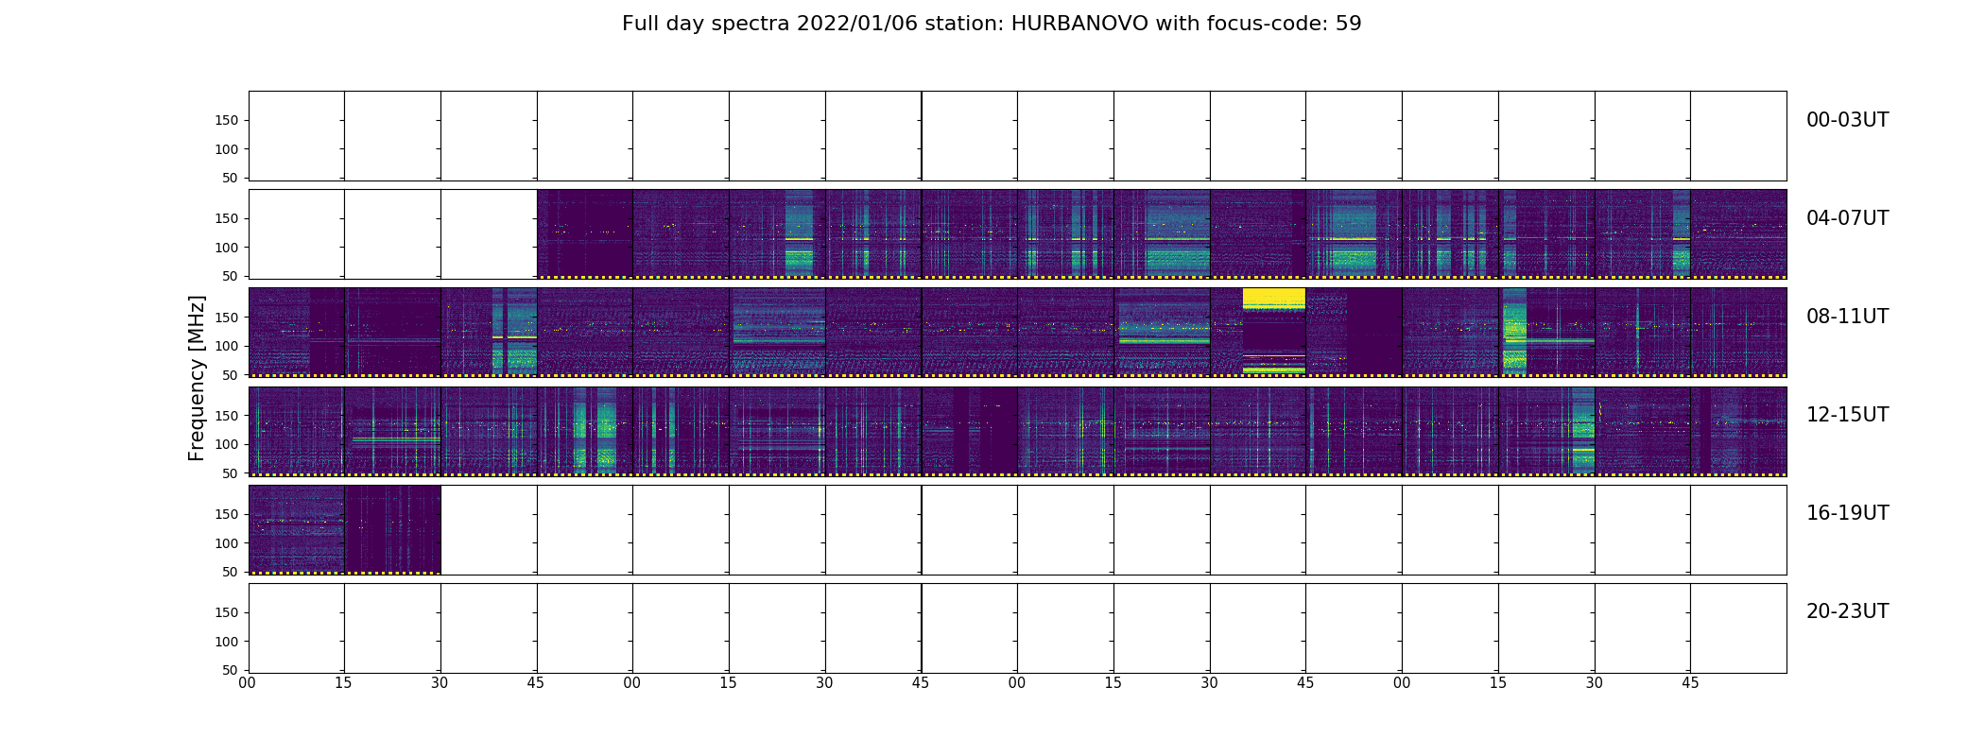1985x756 pixels.
Task: Click the first spectrogram panel of the 08-11UT row
Action: coord(297,333)
